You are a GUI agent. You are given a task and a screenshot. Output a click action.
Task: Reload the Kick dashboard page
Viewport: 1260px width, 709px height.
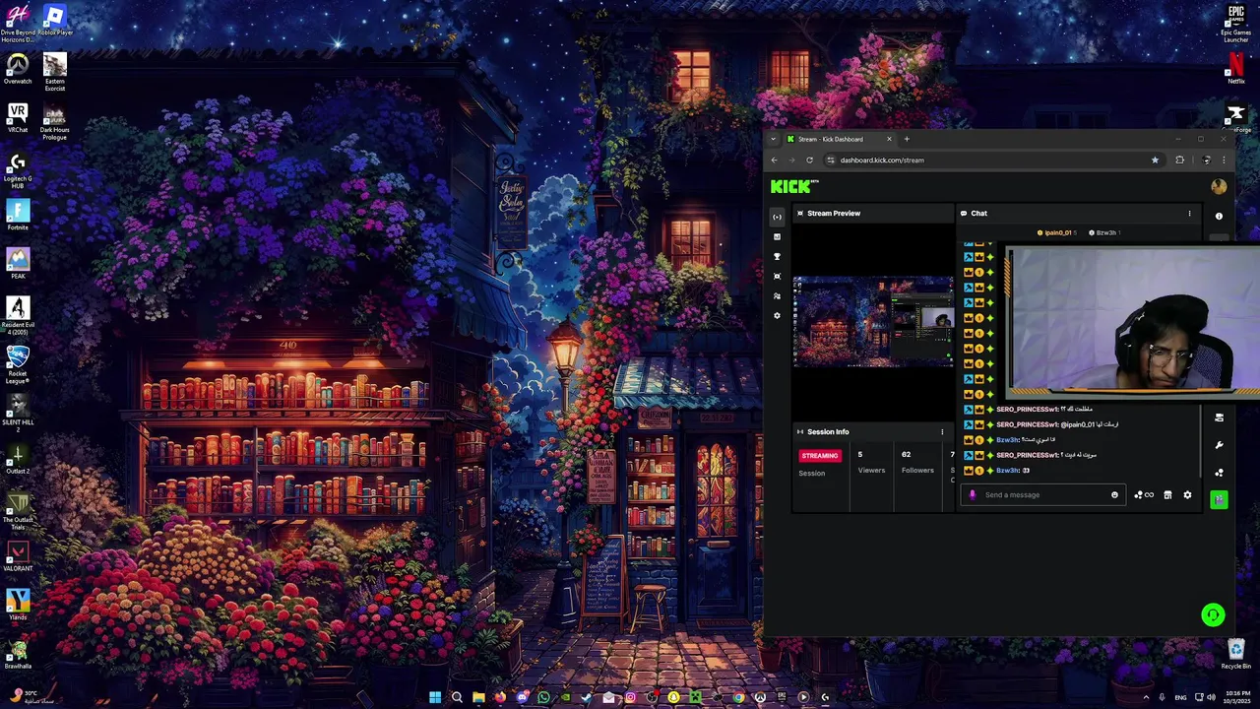click(x=809, y=161)
